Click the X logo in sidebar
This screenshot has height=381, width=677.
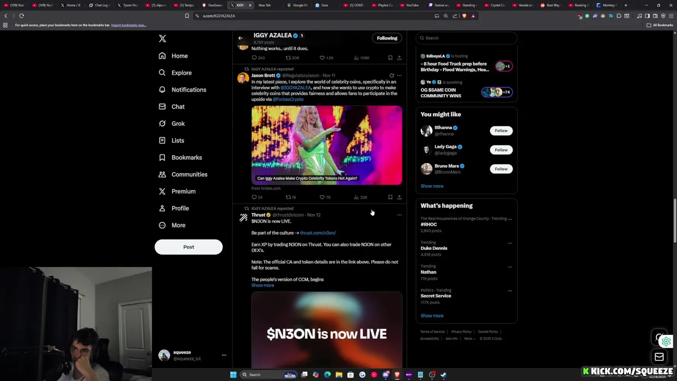pos(162,39)
